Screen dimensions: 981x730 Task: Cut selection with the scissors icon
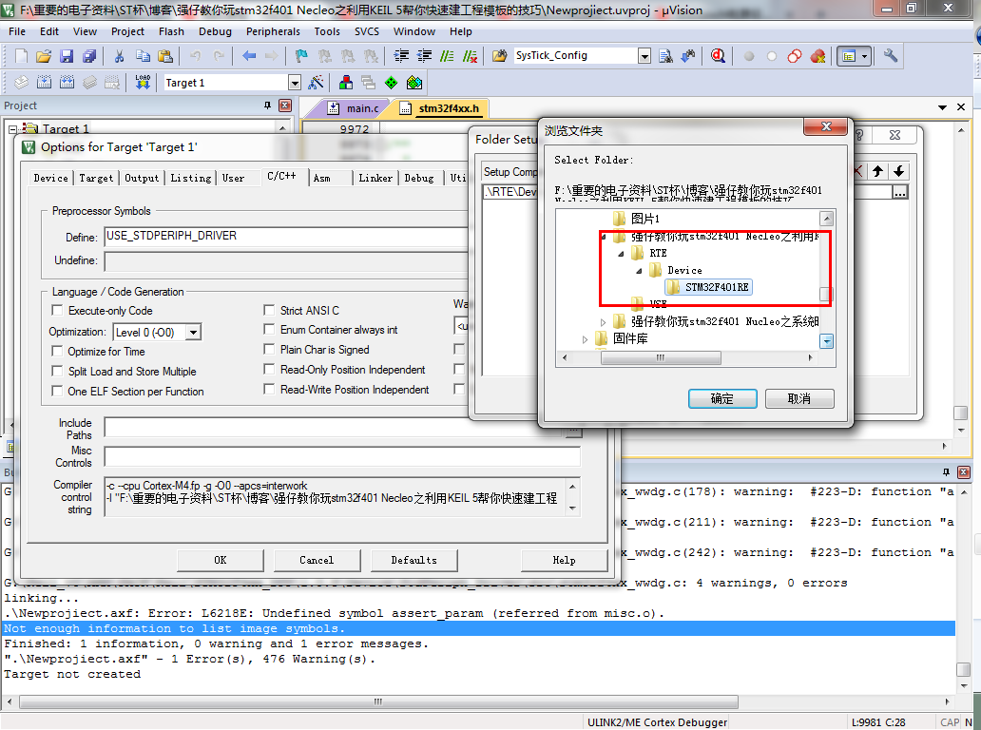click(x=119, y=56)
